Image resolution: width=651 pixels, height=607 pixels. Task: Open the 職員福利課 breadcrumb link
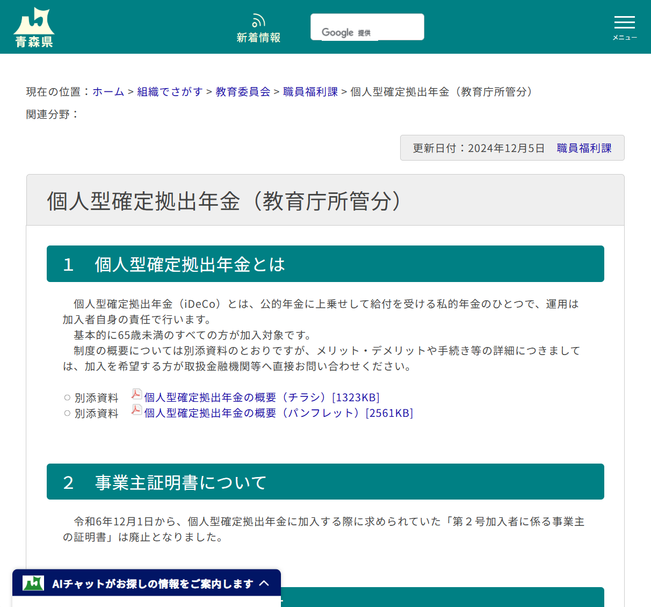tap(310, 92)
